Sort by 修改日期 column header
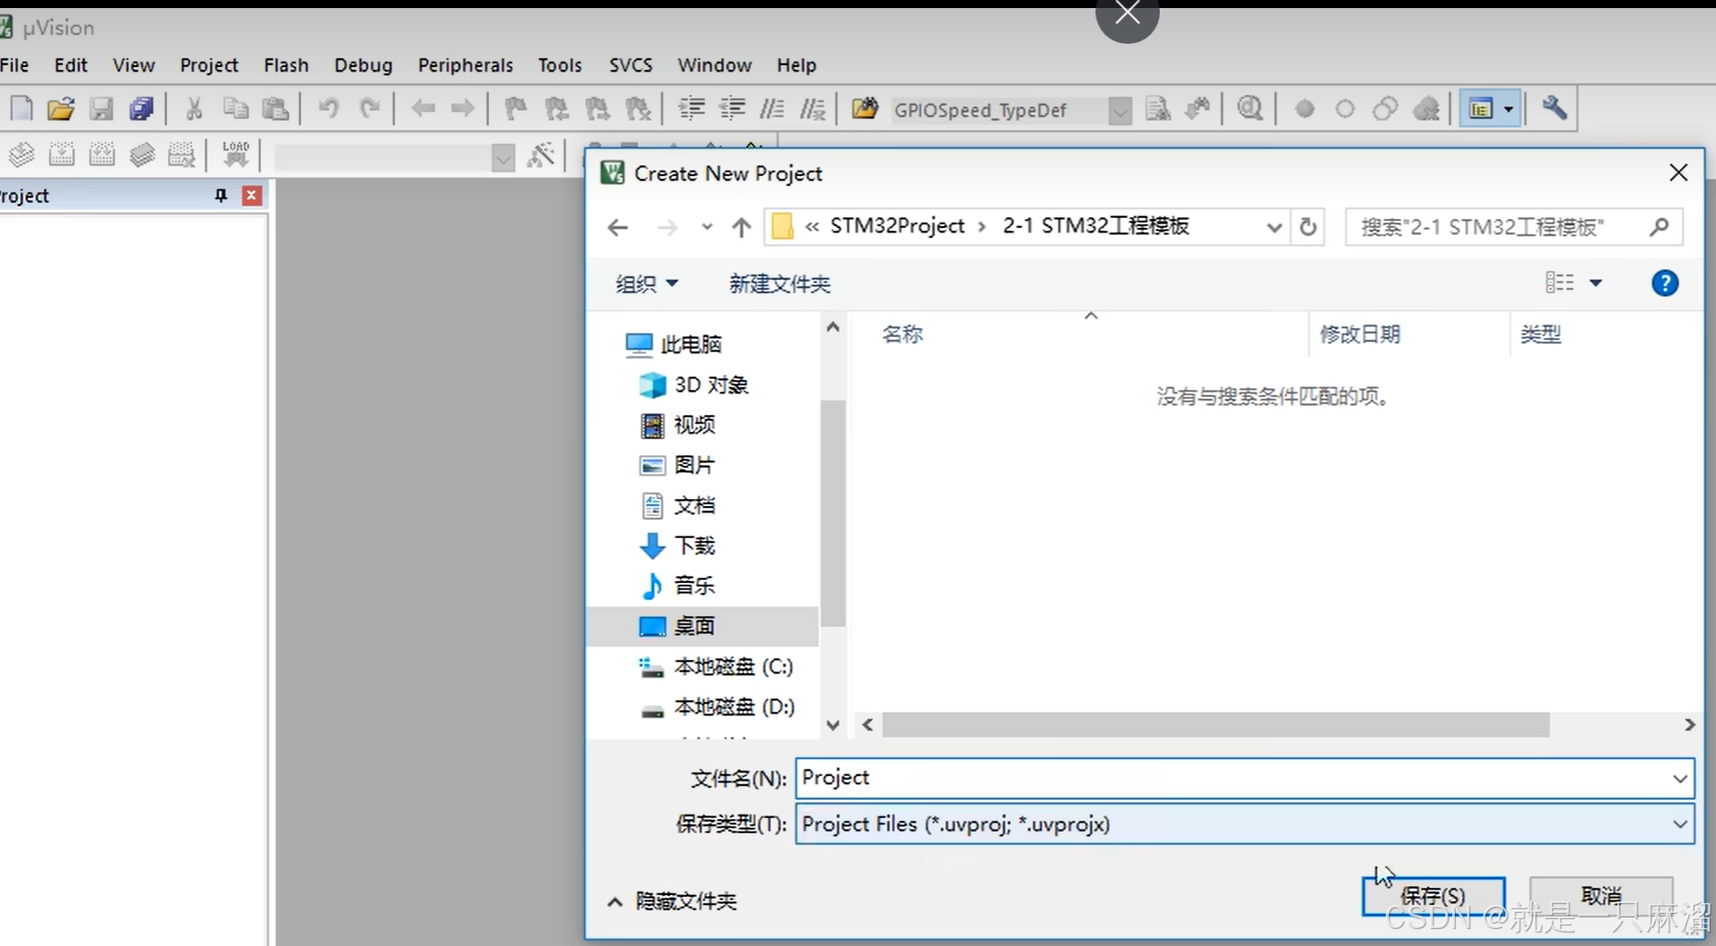This screenshot has height=946, width=1716. point(1360,334)
